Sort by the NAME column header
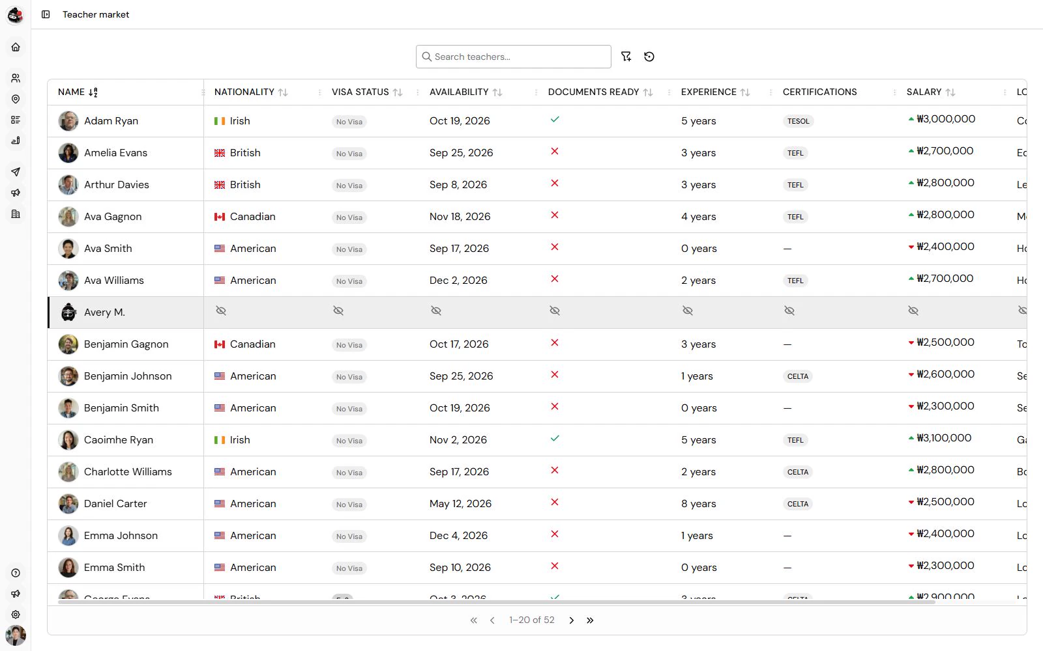 [78, 92]
